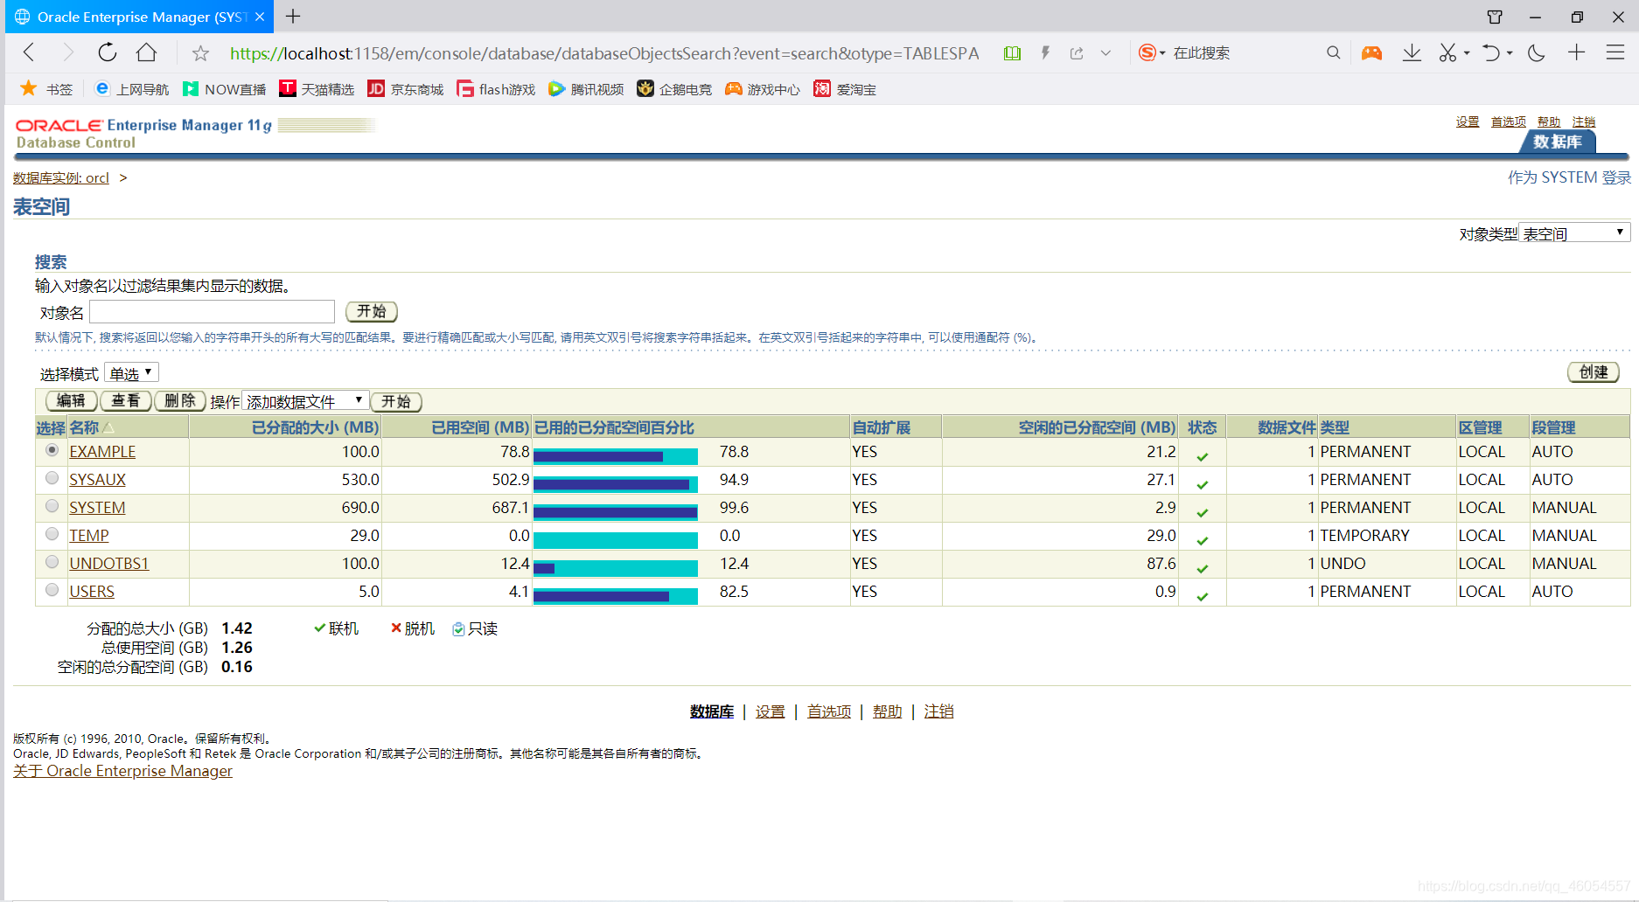Click the 删除 button
Screen dimensions: 1639x902
(180, 400)
